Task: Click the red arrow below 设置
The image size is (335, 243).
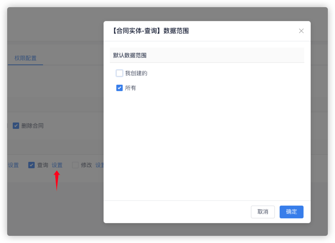Action: pyautogui.click(x=57, y=180)
